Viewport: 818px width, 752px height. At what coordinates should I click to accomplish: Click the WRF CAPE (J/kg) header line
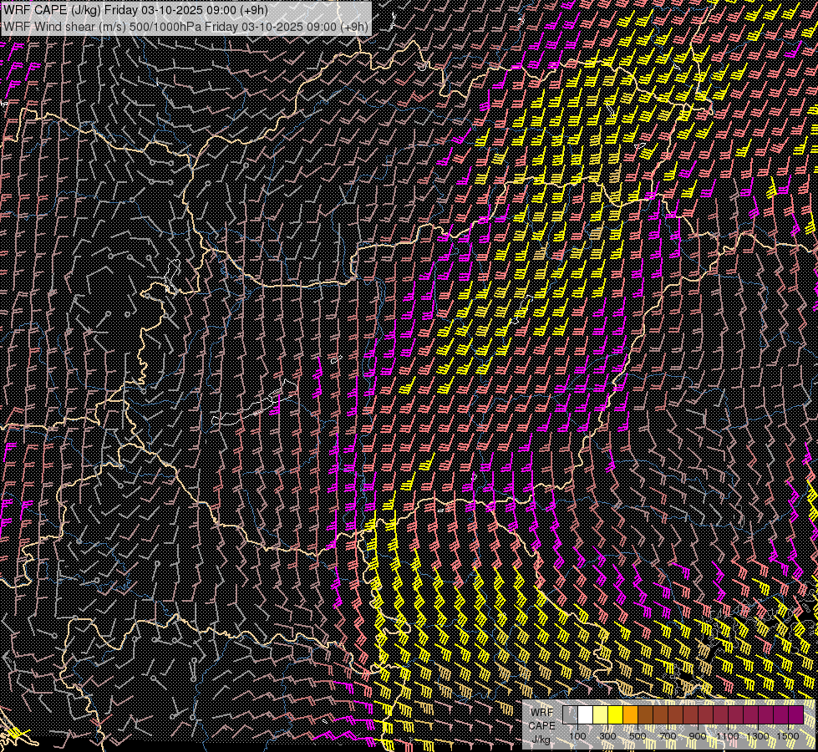tap(135, 10)
